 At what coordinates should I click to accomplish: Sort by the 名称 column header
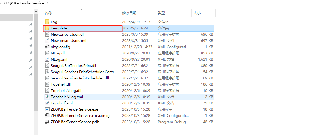48,13
